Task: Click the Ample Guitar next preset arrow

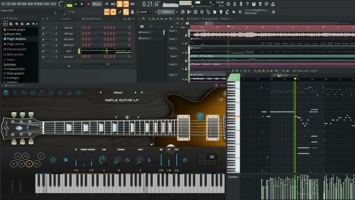Action: click(x=136, y=93)
